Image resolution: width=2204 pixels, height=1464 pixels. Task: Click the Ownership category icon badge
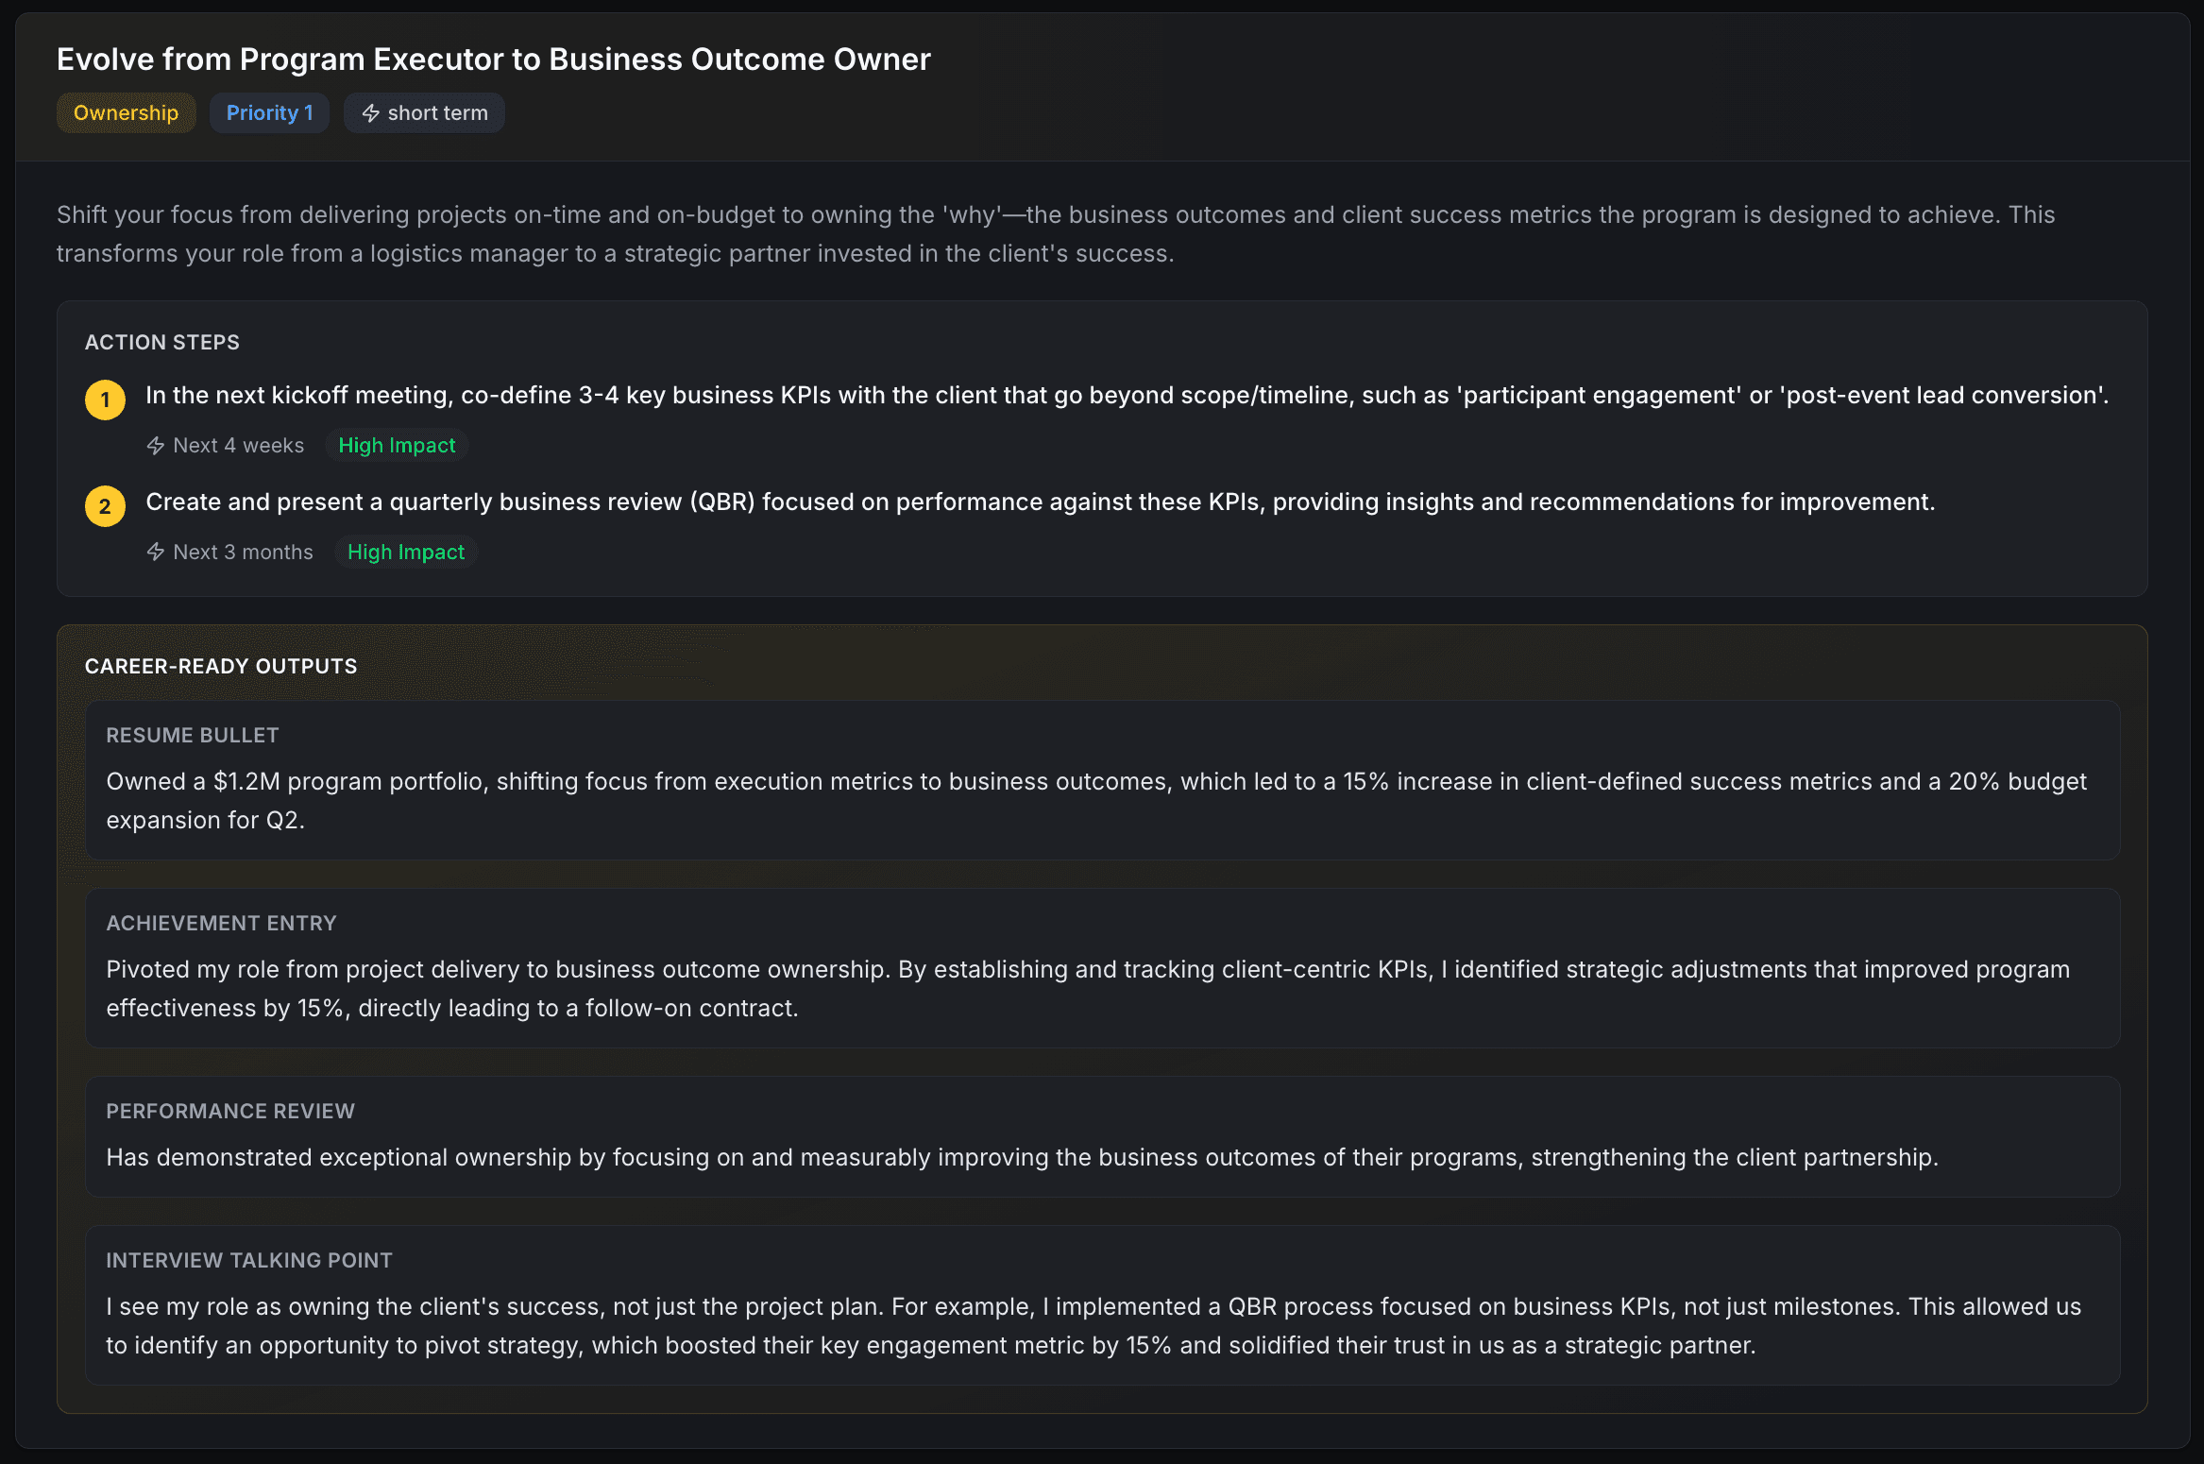coord(126,112)
